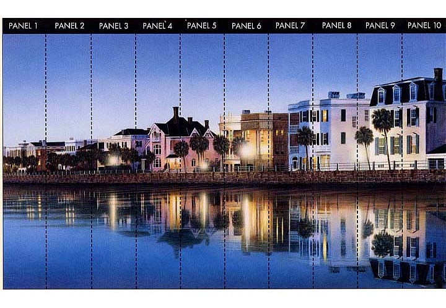Viewport: 446px width, 308px height.
Task: Click the PANEL 8 label
Action: [337, 25]
